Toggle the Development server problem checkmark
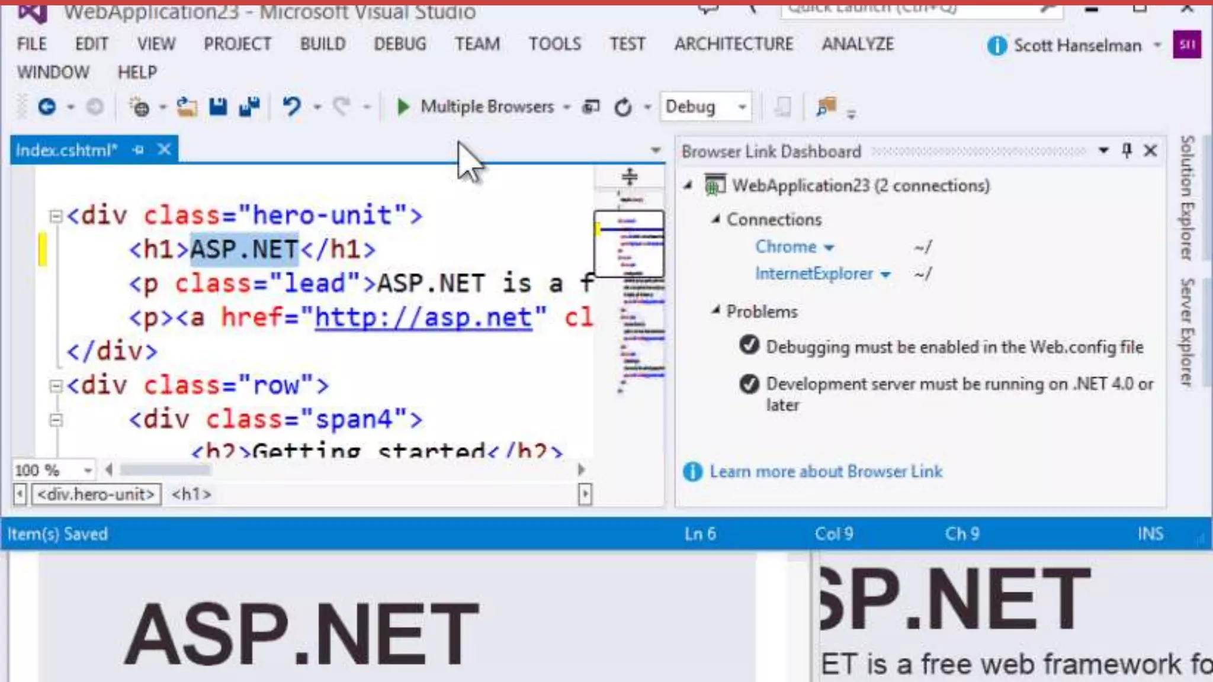This screenshot has width=1213, height=682. (x=749, y=384)
